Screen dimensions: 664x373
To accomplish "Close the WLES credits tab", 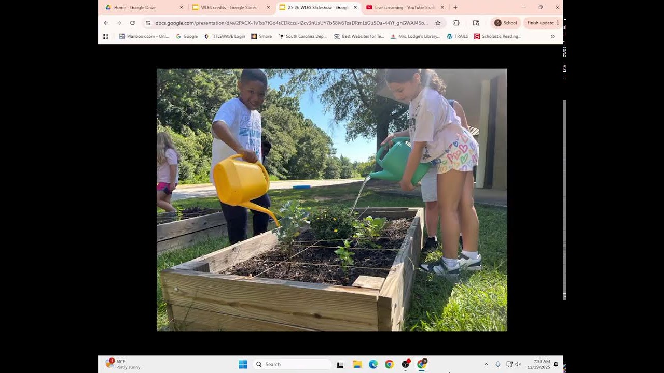I will click(x=268, y=7).
